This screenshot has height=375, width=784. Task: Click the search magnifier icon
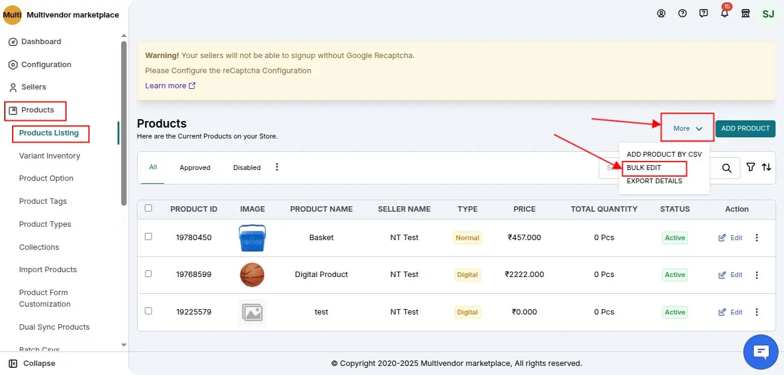pyautogui.click(x=726, y=168)
